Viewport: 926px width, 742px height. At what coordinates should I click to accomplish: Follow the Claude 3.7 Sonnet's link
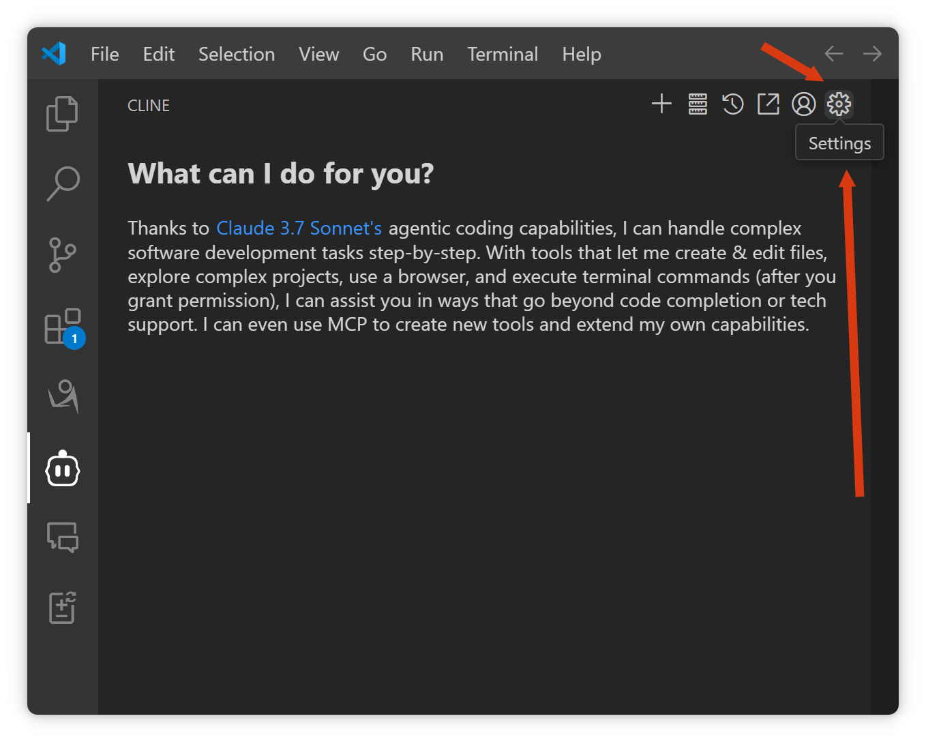click(299, 228)
